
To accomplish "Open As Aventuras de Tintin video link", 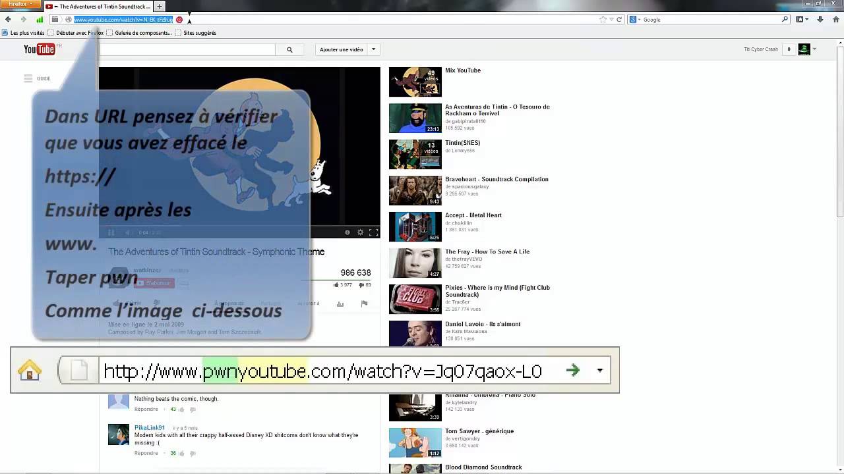I will (497, 110).
